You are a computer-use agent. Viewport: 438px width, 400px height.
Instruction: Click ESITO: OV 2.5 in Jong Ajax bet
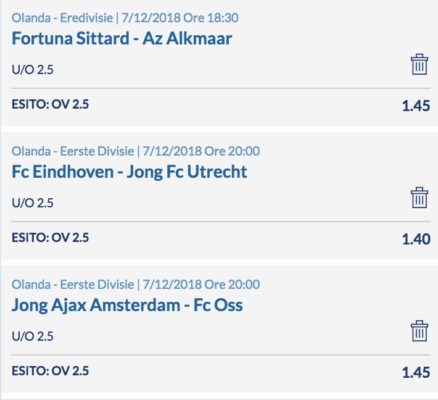point(51,371)
